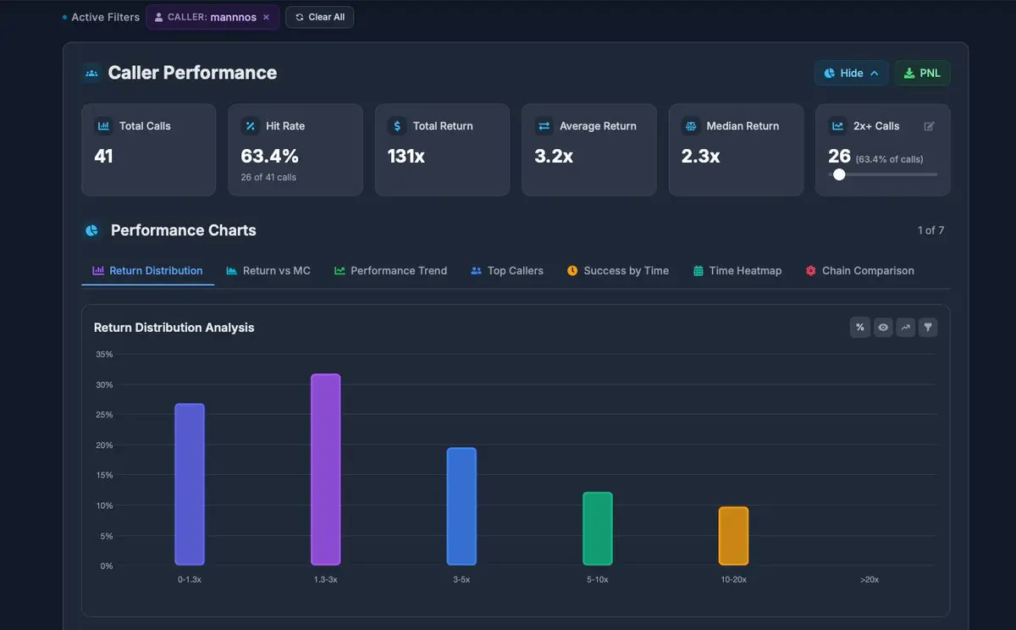Select the Top Callers tab

pos(507,271)
